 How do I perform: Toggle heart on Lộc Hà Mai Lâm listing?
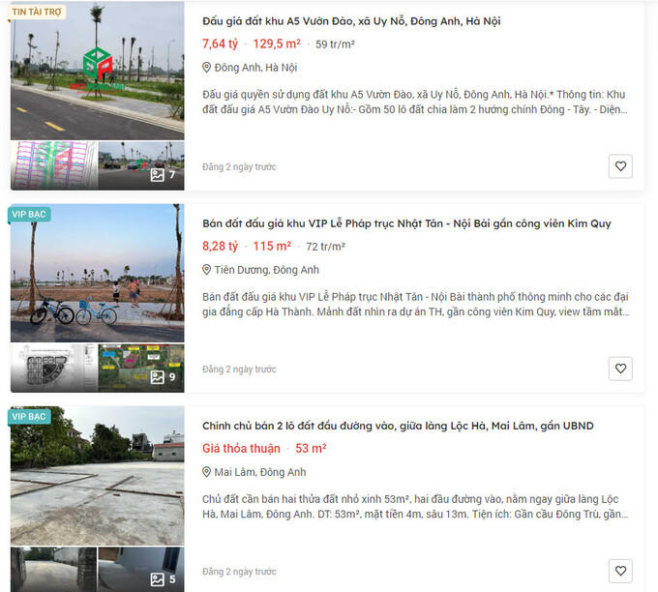pyautogui.click(x=620, y=571)
